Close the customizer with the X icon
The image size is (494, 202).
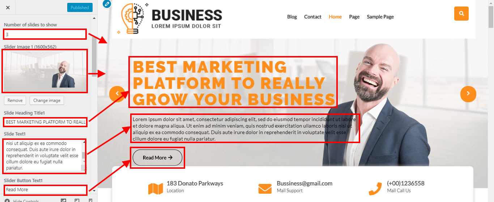8,7
